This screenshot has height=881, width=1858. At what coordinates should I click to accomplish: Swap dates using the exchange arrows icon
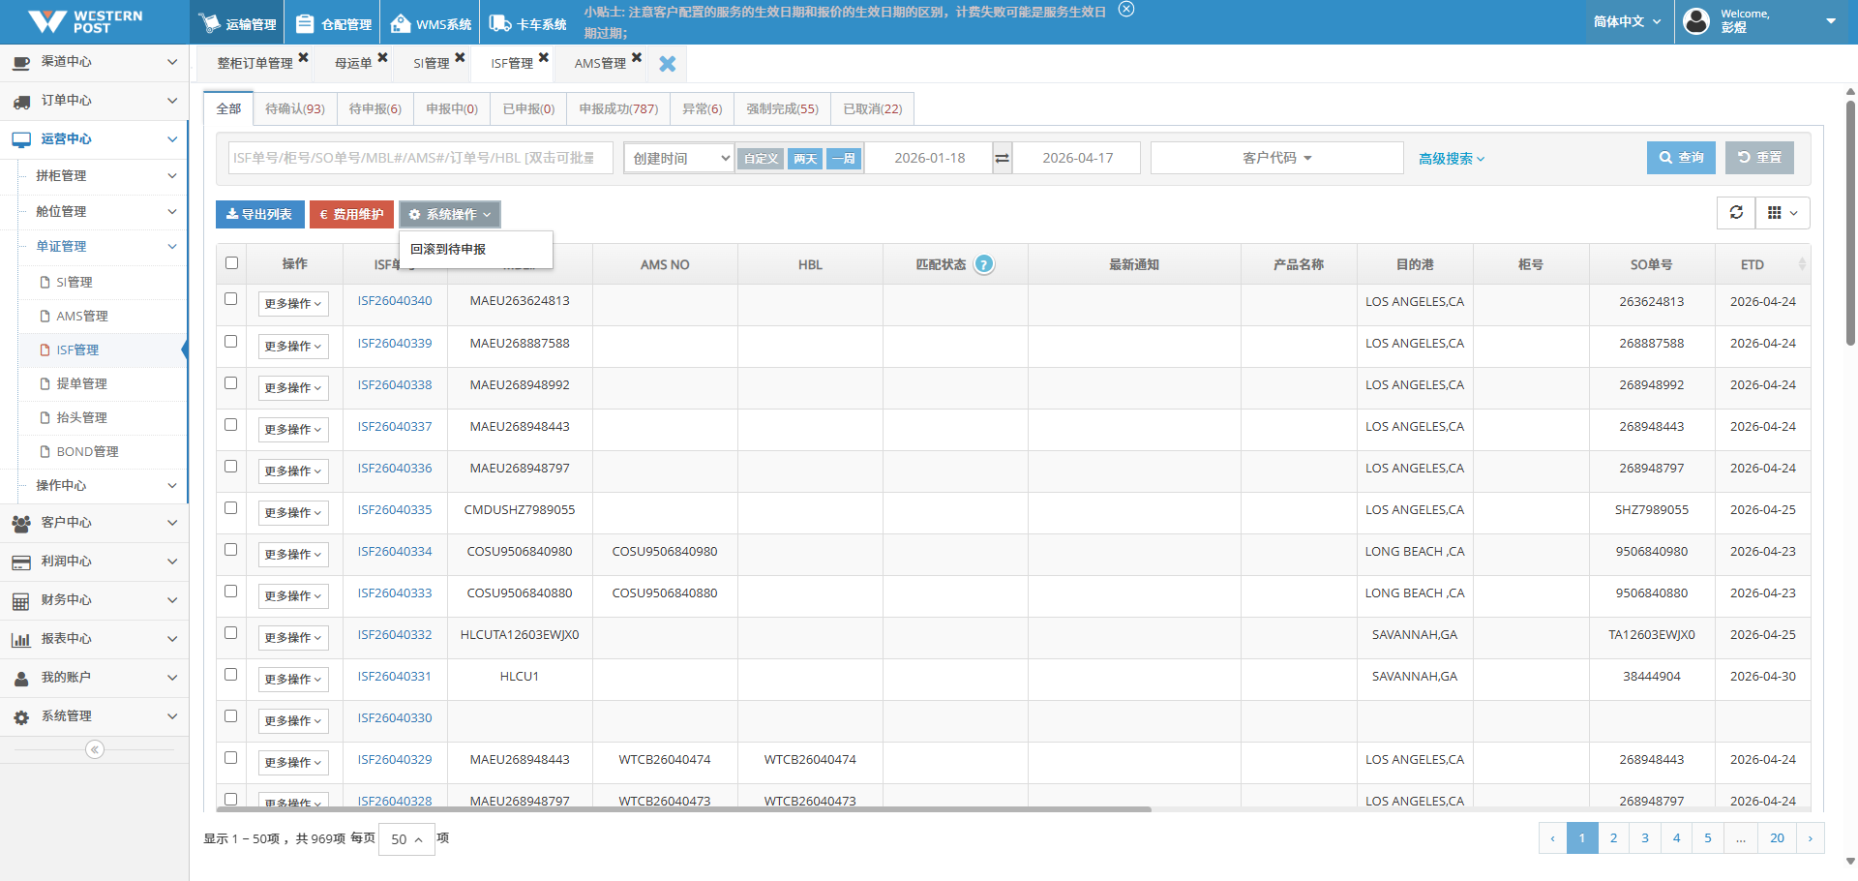[x=1003, y=158]
